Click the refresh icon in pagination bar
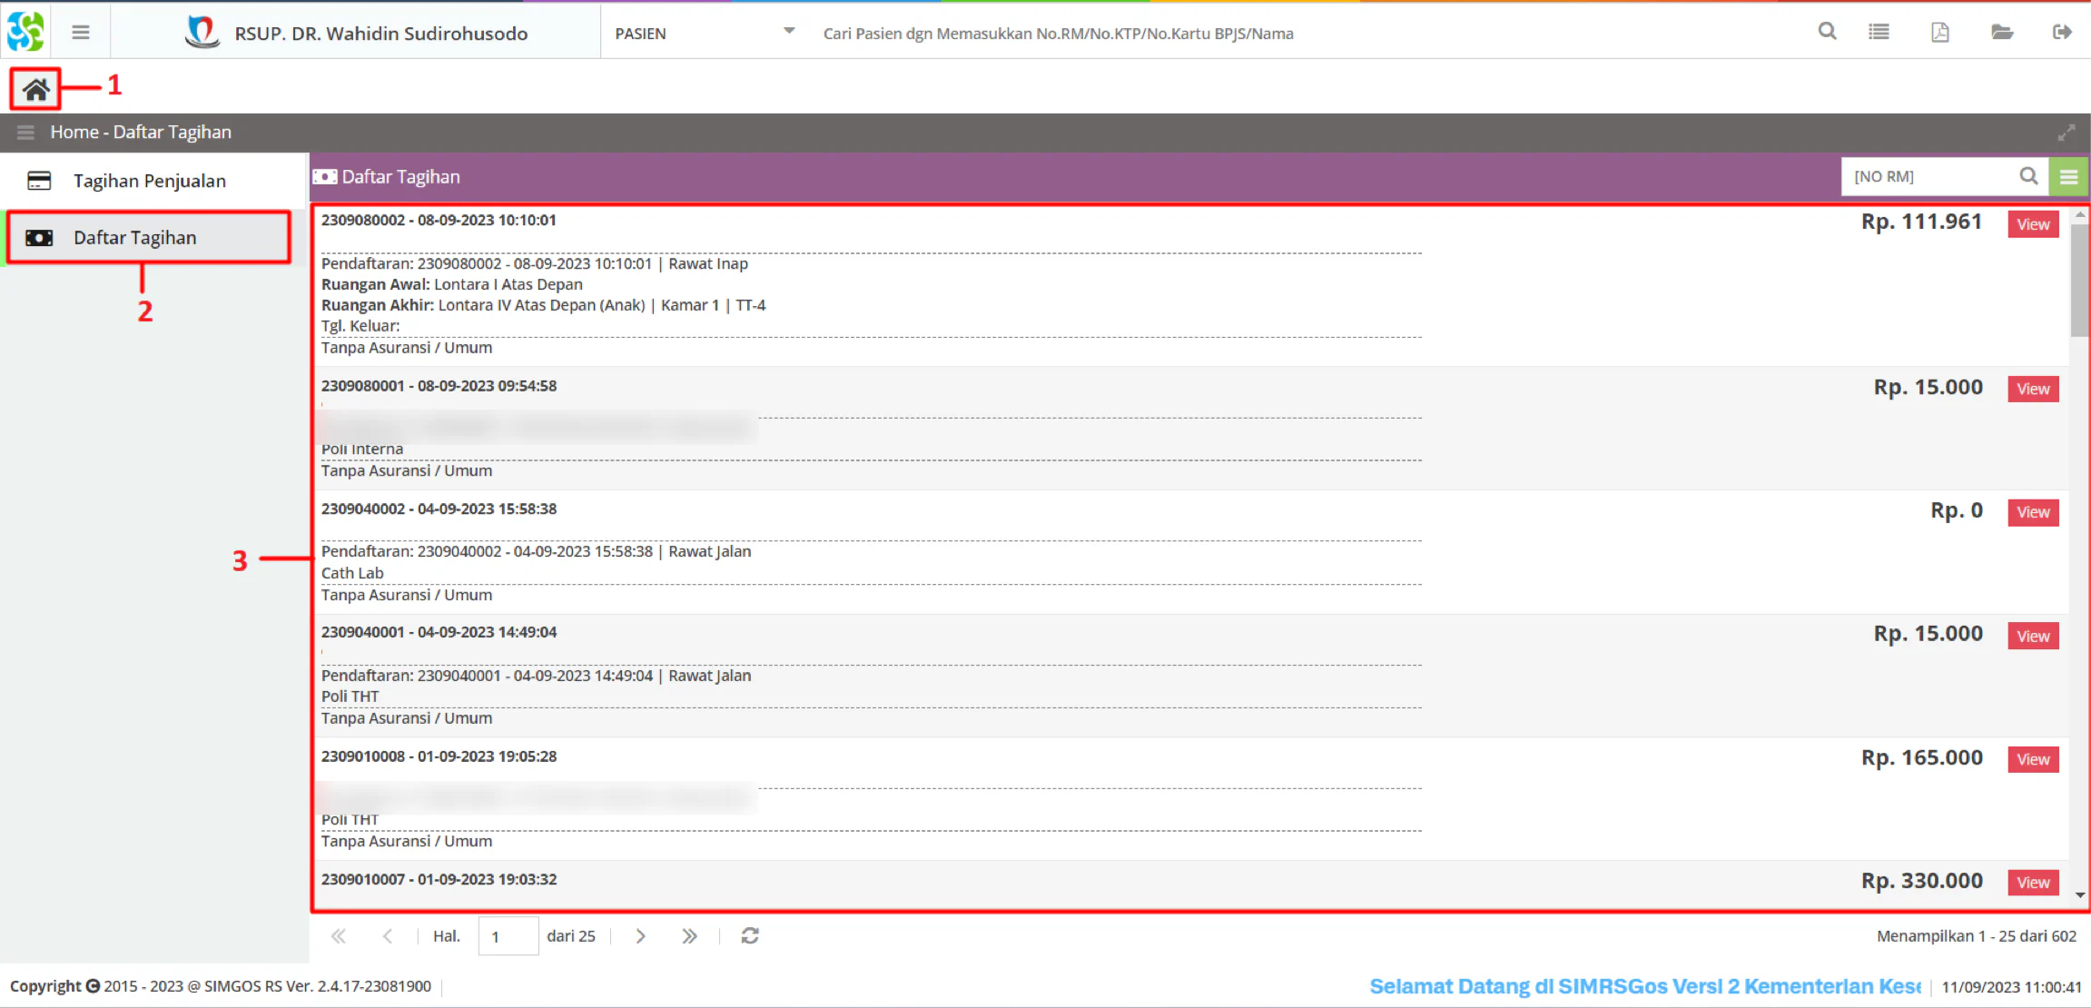The width and height of the screenshot is (2091, 1008). 750,935
